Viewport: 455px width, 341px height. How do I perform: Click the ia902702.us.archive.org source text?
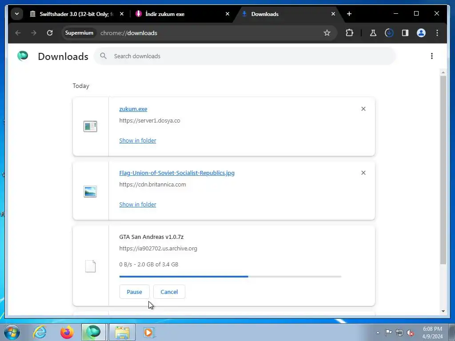pos(158,249)
